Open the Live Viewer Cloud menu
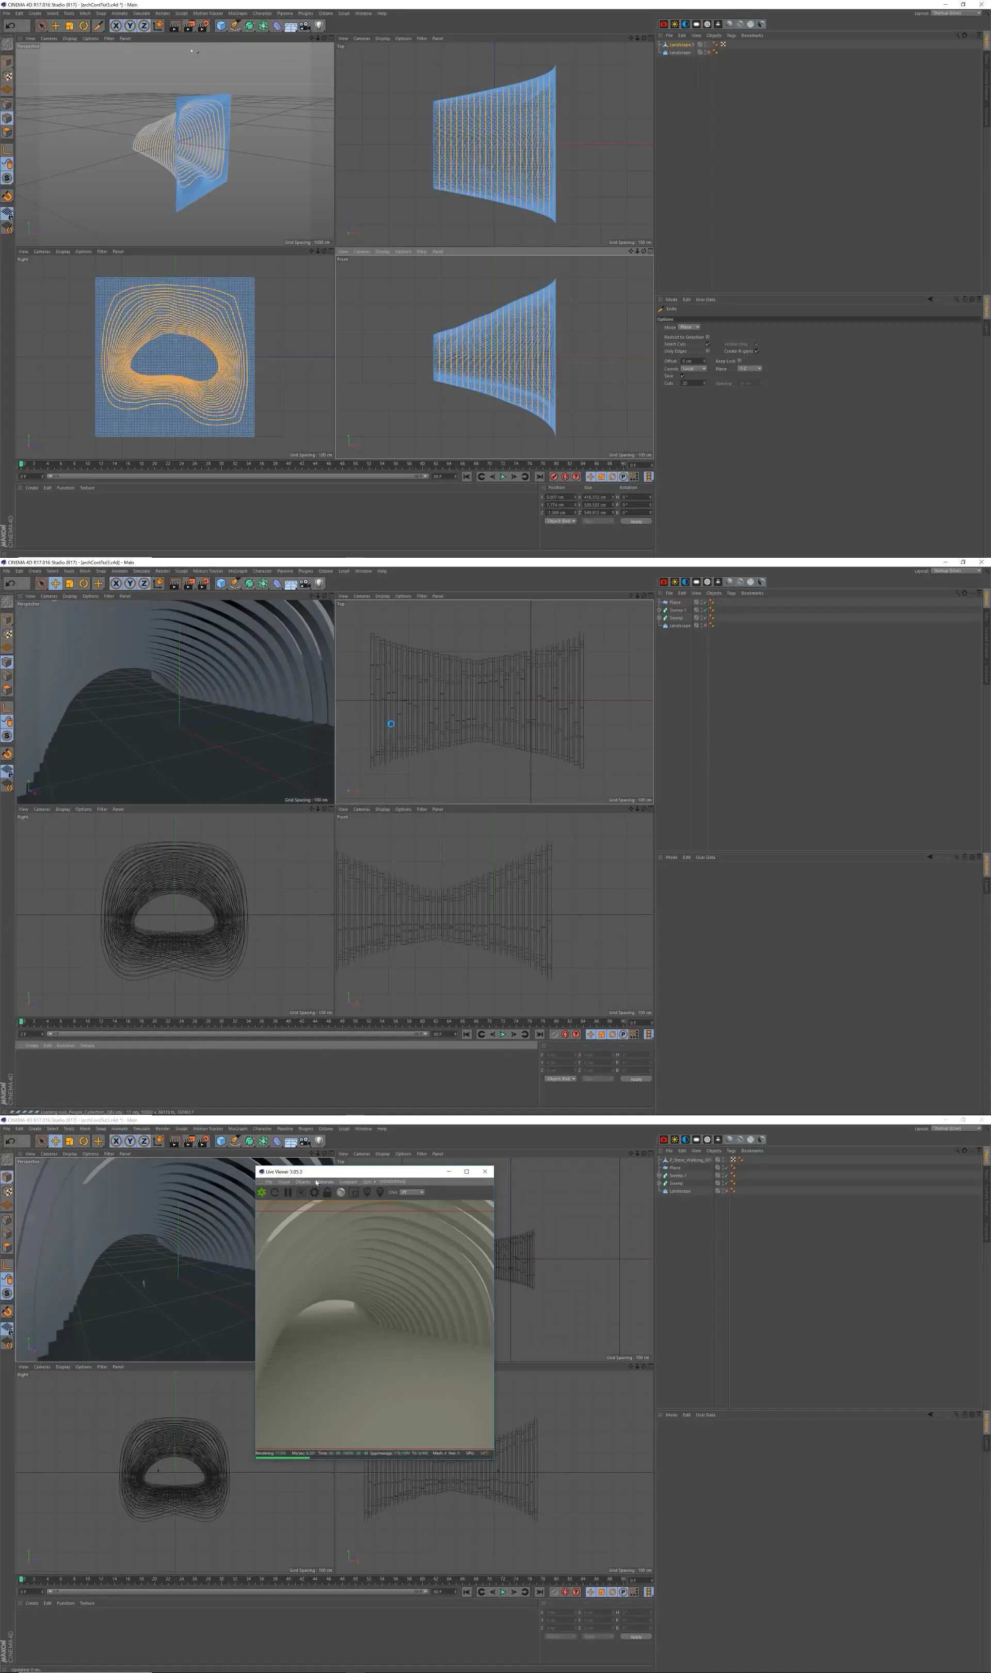 [x=284, y=1181]
